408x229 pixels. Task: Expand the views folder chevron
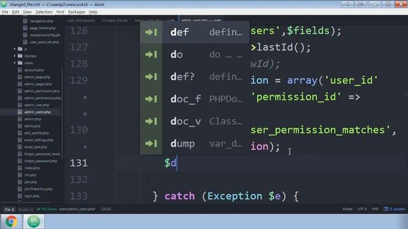pos(15,63)
